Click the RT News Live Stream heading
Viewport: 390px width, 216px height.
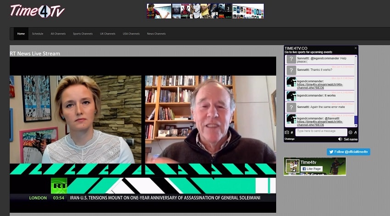(35, 53)
